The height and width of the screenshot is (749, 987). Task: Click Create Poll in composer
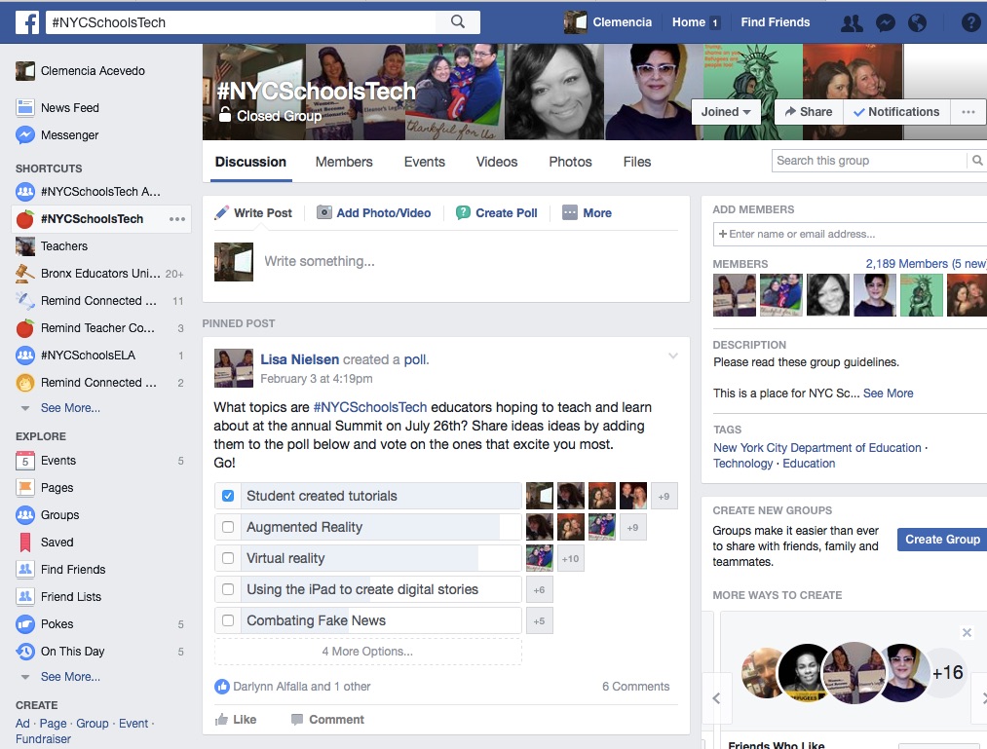pyautogui.click(x=497, y=212)
